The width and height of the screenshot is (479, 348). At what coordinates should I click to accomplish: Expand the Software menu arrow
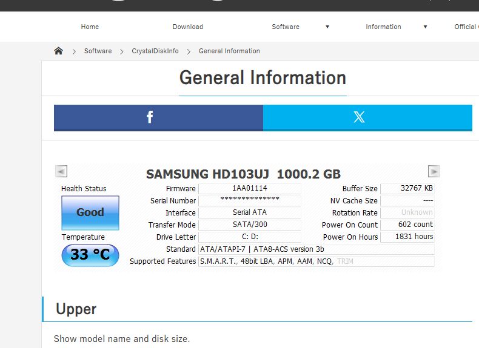(x=327, y=27)
